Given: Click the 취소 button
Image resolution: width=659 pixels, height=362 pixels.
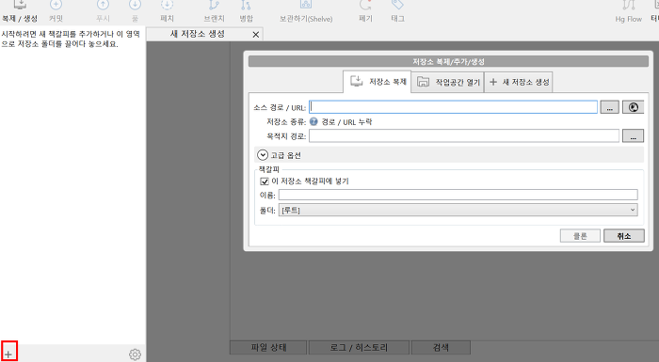Looking at the screenshot, I should 623,236.
